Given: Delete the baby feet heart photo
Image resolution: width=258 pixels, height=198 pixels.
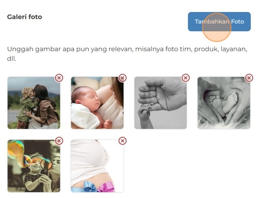Looking at the screenshot, I should coord(249,78).
